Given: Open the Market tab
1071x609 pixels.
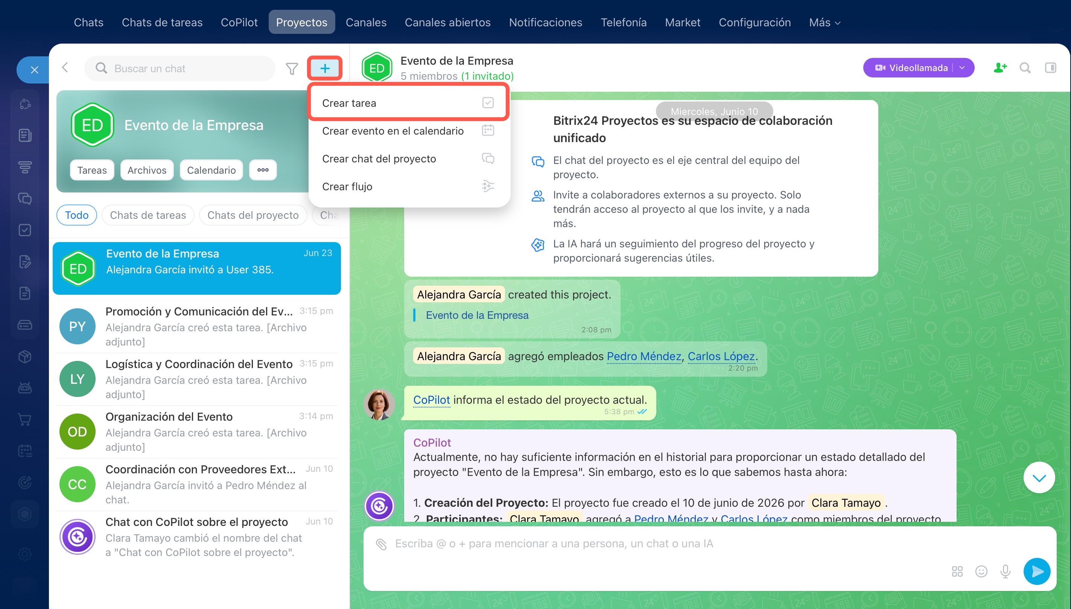Looking at the screenshot, I should (x=683, y=22).
